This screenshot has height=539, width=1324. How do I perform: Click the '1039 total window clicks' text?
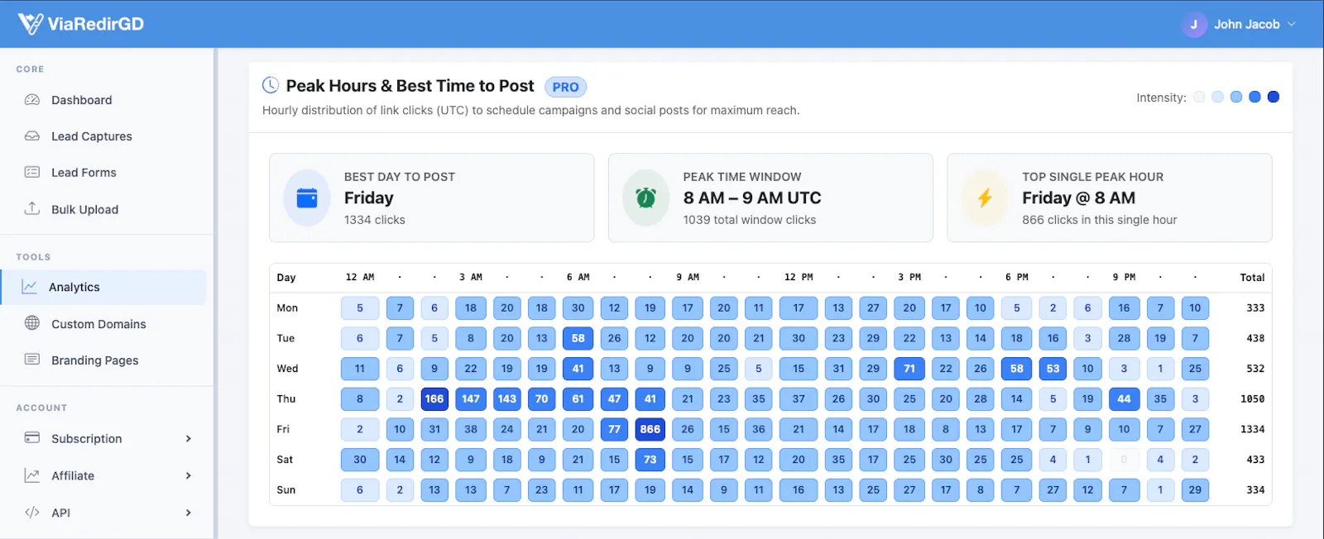click(750, 220)
